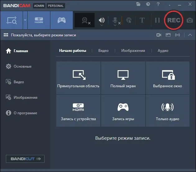Choose the Полный экран recording tile

(123, 78)
